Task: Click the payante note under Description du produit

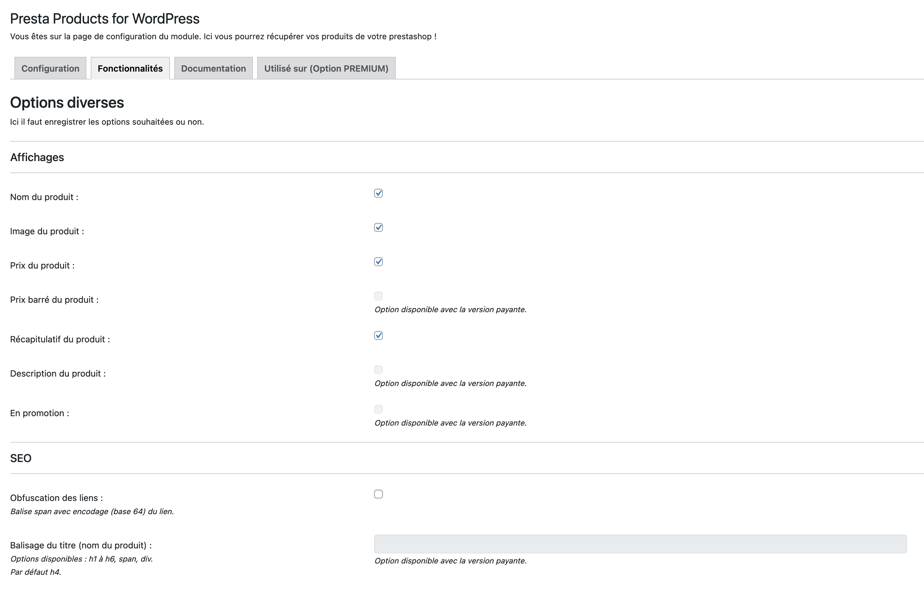Action: tap(450, 384)
